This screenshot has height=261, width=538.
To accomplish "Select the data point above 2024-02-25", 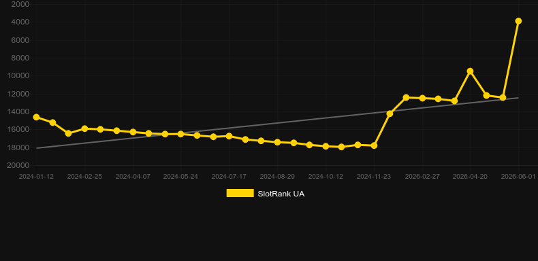I will [x=84, y=128].
